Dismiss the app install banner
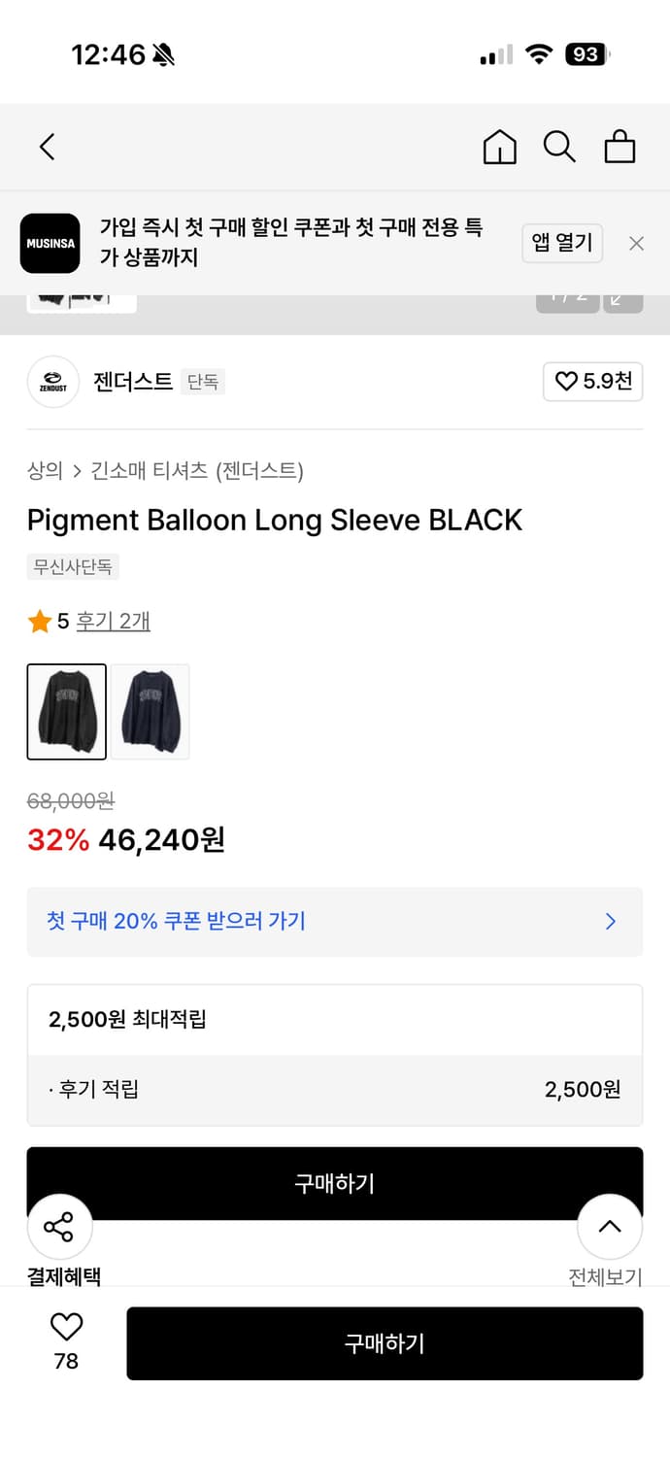Screen dimensions: 670x1457 [636, 244]
